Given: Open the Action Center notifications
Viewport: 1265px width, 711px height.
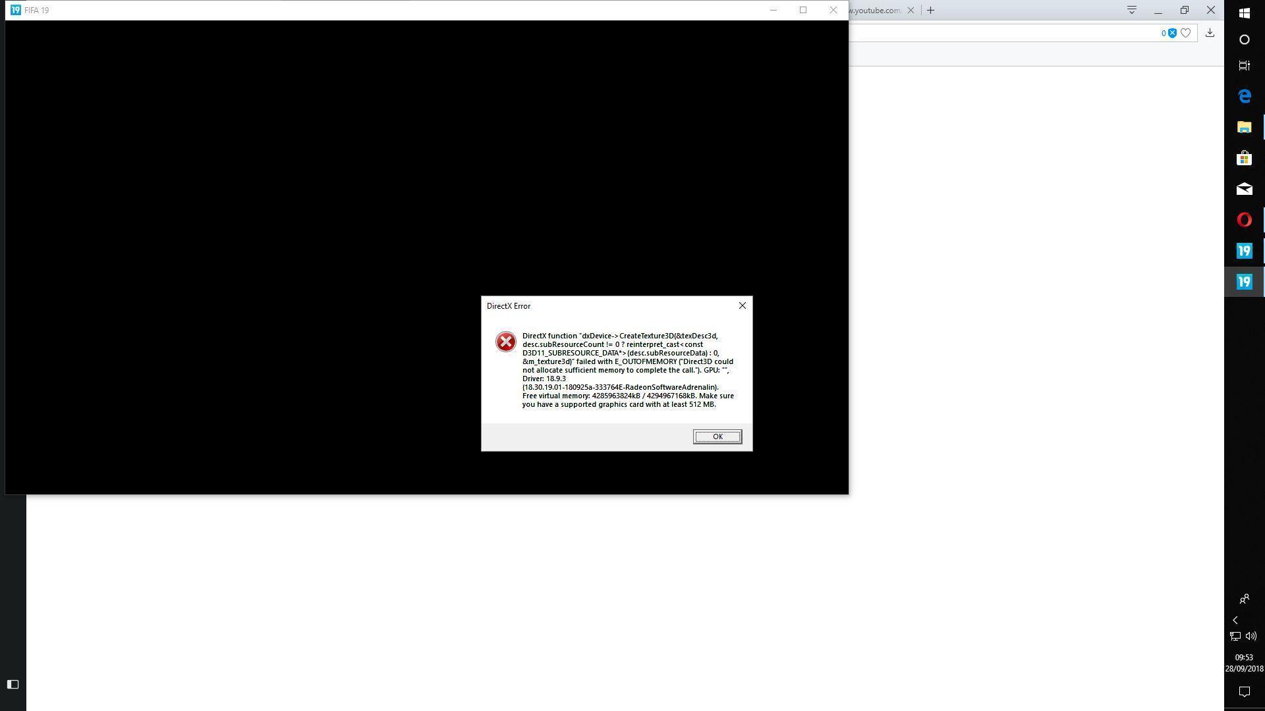Looking at the screenshot, I should tap(1244, 691).
